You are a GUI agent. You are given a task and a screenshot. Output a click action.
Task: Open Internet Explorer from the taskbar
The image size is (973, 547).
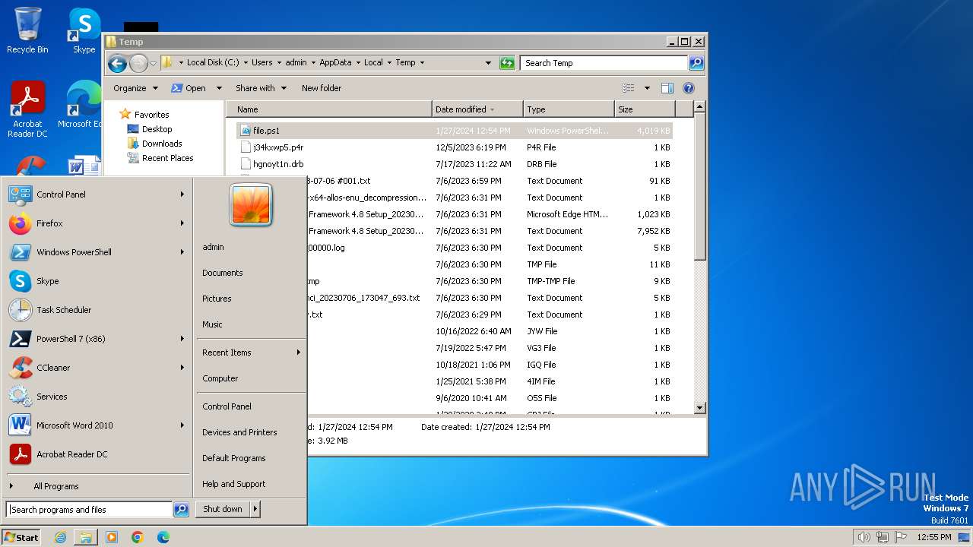click(60, 537)
